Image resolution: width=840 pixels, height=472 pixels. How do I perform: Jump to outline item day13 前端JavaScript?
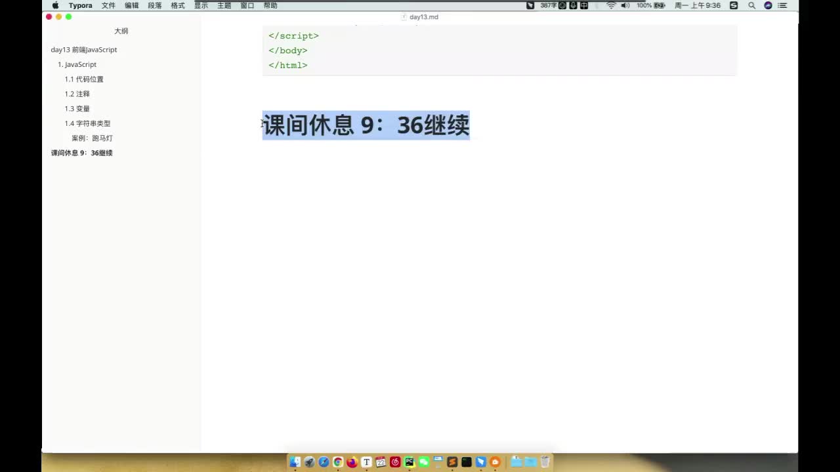pos(84,50)
